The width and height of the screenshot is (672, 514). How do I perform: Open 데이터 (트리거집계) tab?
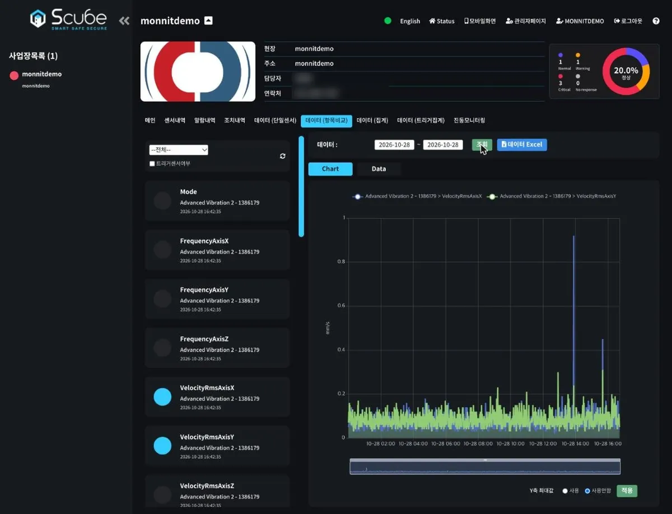421,120
